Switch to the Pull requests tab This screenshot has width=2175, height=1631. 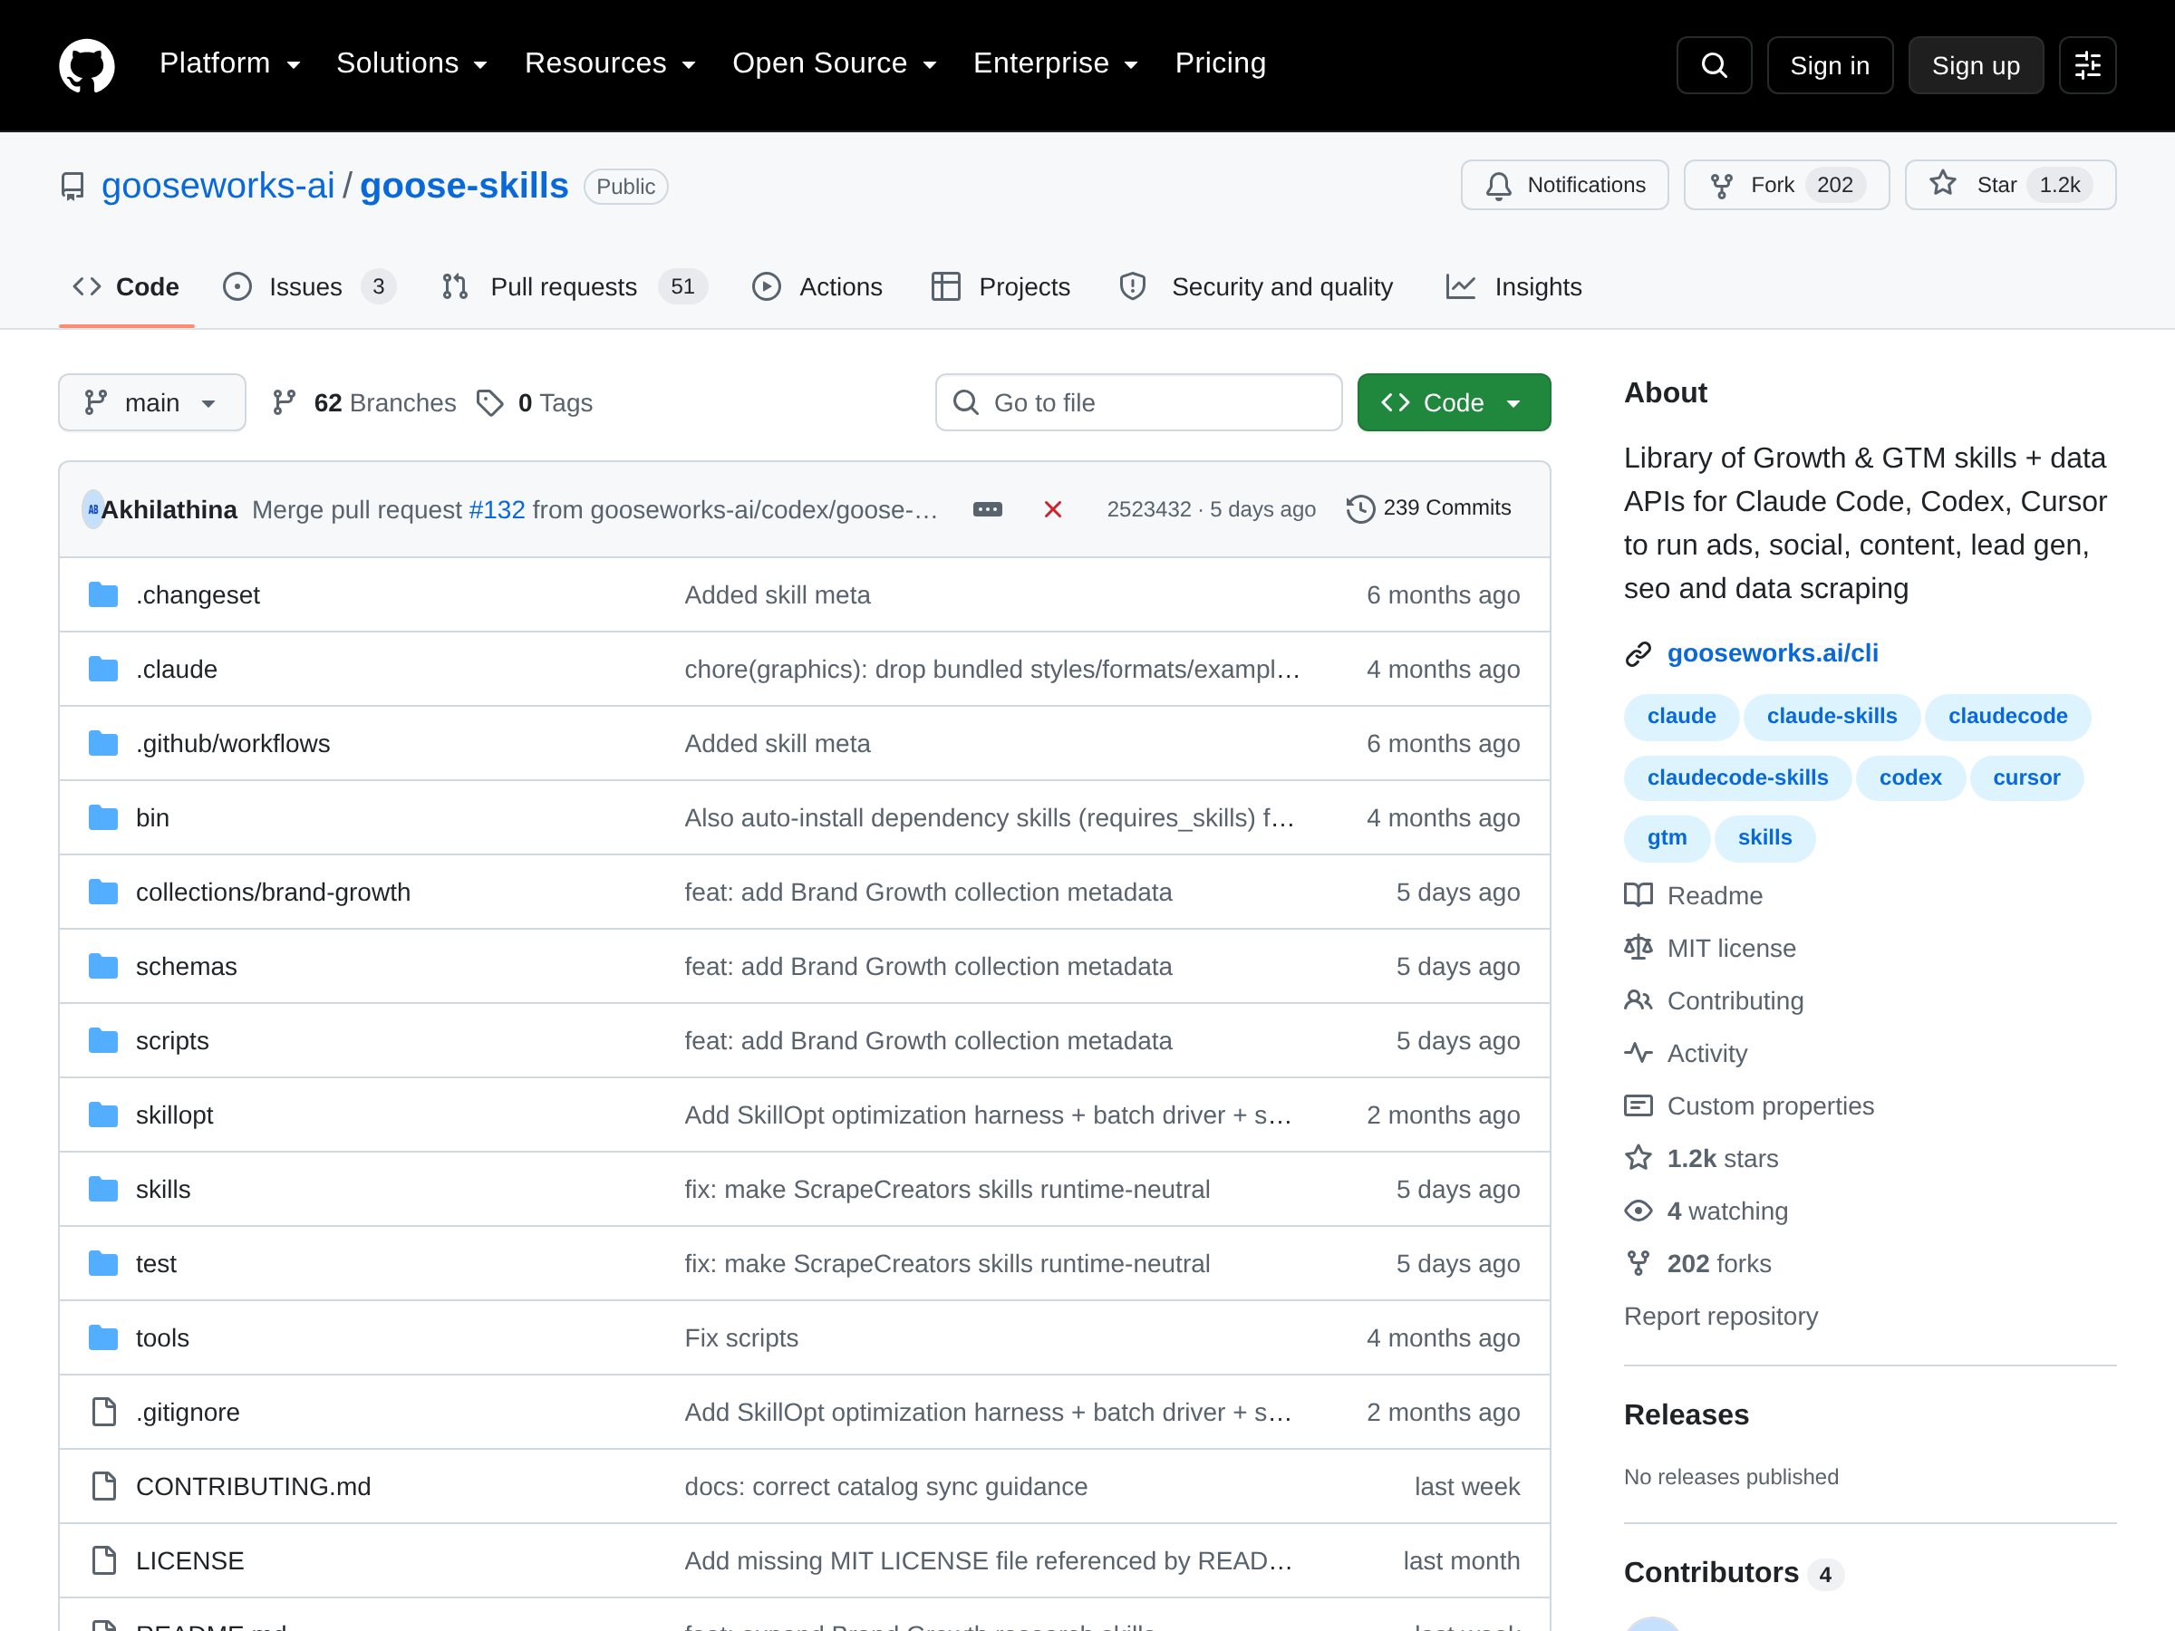point(575,287)
